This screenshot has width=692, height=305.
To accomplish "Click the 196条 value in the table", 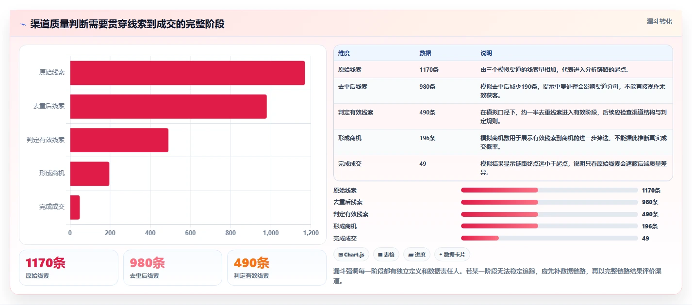I will pyautogui.click(x=428, y=138).
